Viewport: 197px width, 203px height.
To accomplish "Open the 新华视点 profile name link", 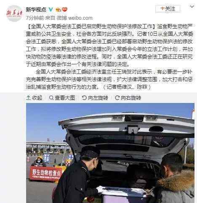I will pos(36,10).
